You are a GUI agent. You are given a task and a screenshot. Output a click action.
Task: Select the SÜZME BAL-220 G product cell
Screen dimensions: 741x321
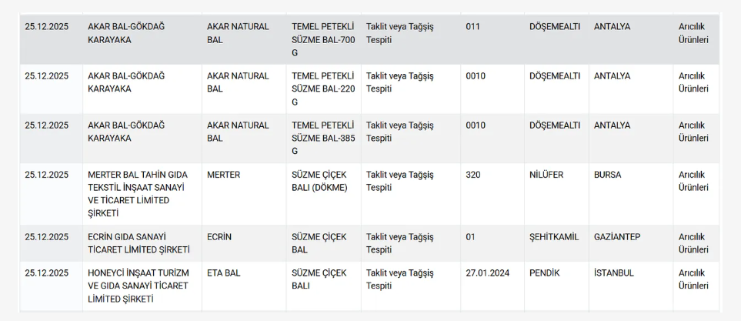[x=322, y=89]
